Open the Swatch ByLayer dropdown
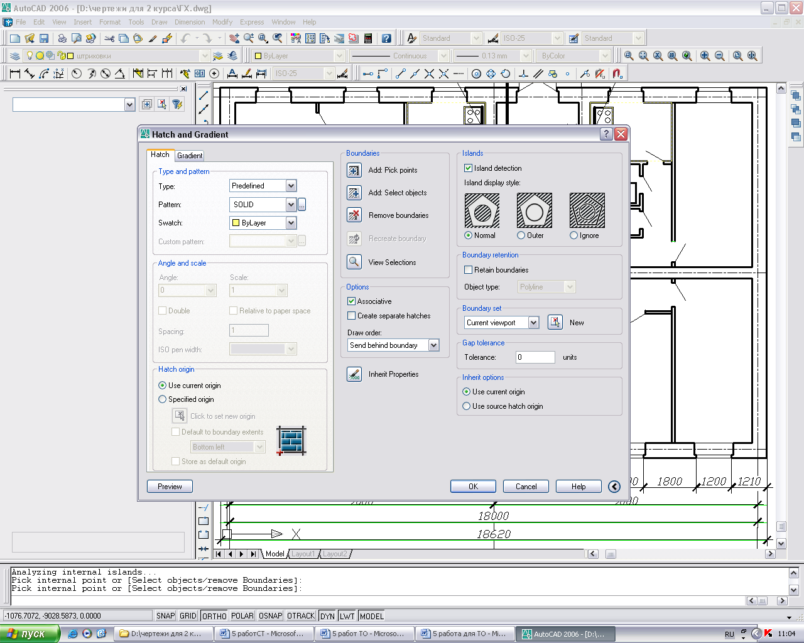Viewport: 804px width, 643px height. point(291,223)
